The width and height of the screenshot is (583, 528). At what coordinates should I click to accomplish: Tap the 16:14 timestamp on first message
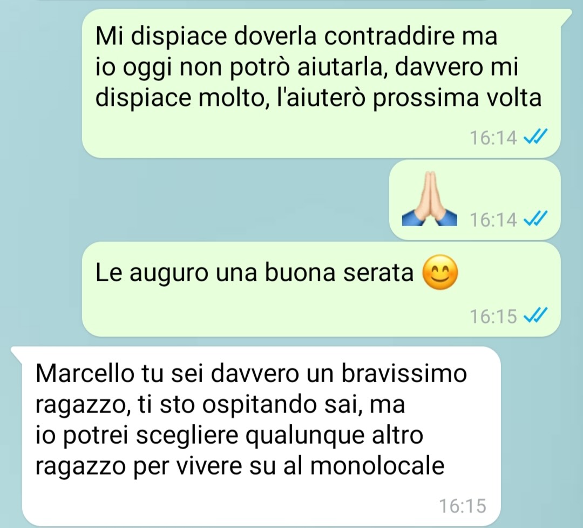[493, 138]
